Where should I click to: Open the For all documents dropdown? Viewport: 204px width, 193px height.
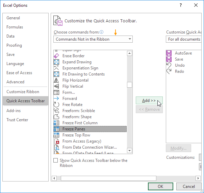[x=184, y=39]
